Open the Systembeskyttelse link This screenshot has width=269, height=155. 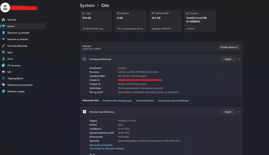pos(145,101)
